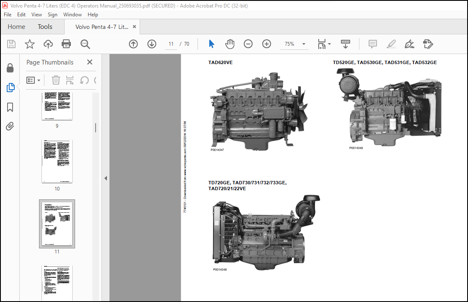
Task: Select the arrow selection tool
Action: [212, 44]
